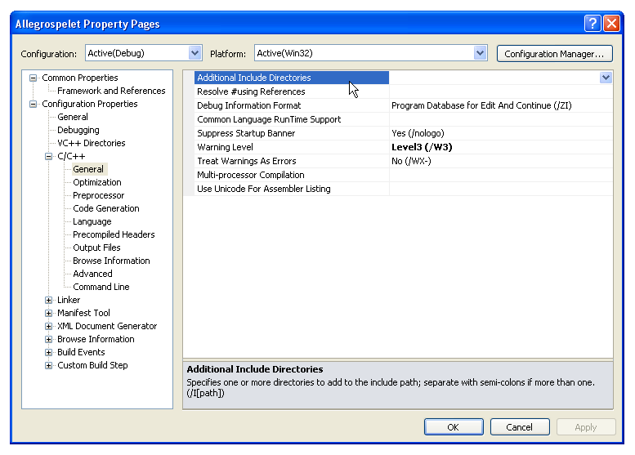Expand the Linker node
Viewport: 635px width, 455px height.
coord(48,300)
